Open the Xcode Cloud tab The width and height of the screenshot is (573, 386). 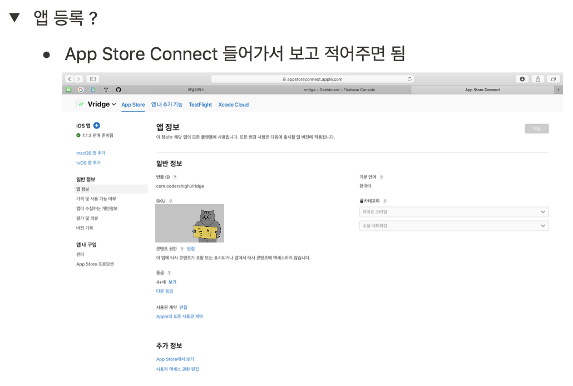[x=234, y=105]
